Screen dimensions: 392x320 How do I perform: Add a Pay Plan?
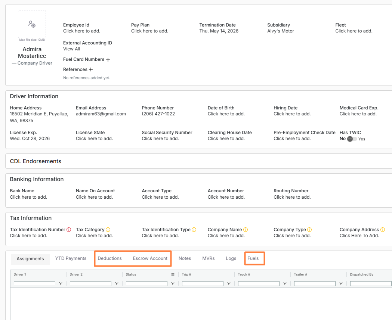[x=149, y=31]
